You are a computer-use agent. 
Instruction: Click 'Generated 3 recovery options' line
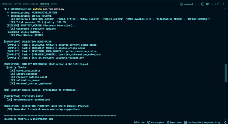coord(33,29)
